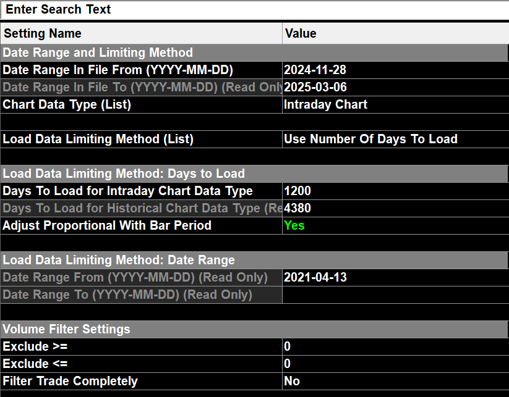Image resolution: width=509 pixels, height=397 pixels.
Task: Select Days To Load for Intraday Chart row name
Action: (141, 191)
